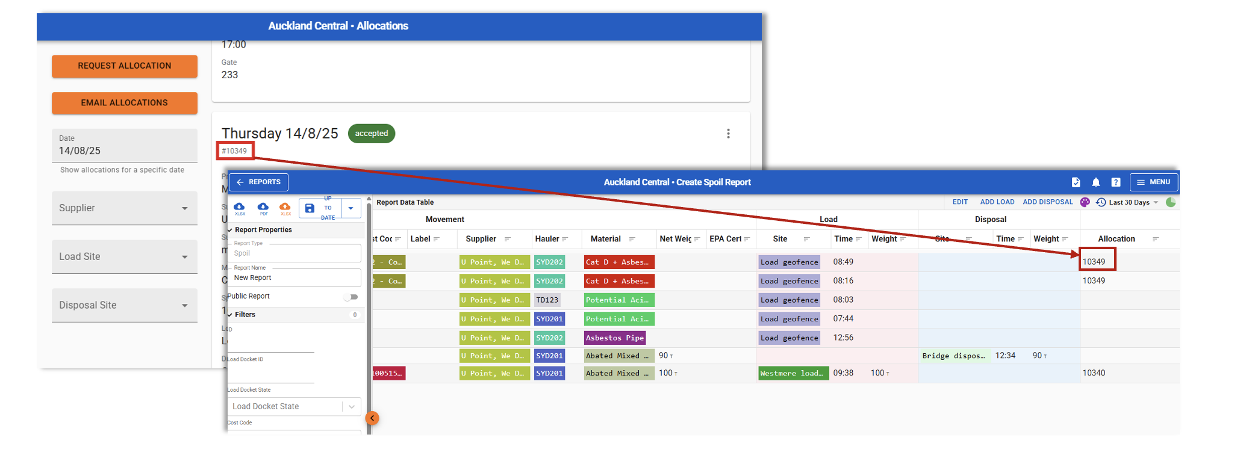This screenshot has width=1243, height=461.
Task: Toggle the Public Report switch
Action: 351,297
